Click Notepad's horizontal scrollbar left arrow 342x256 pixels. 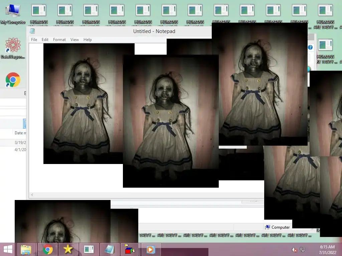pyautogui.click(x=32, y=195)
